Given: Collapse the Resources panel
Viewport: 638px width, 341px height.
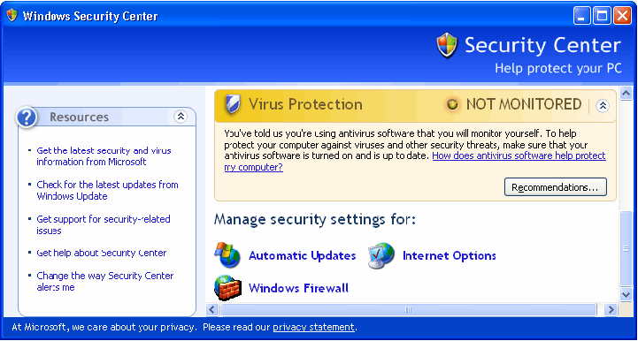Looking at the screenshot, I should click(181, 117).
